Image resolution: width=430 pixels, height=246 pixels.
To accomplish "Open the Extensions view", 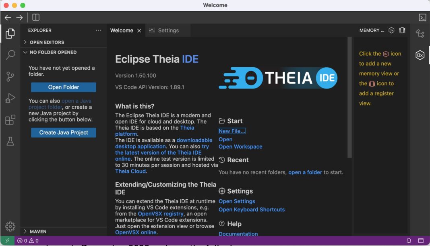I will [10, 119].
